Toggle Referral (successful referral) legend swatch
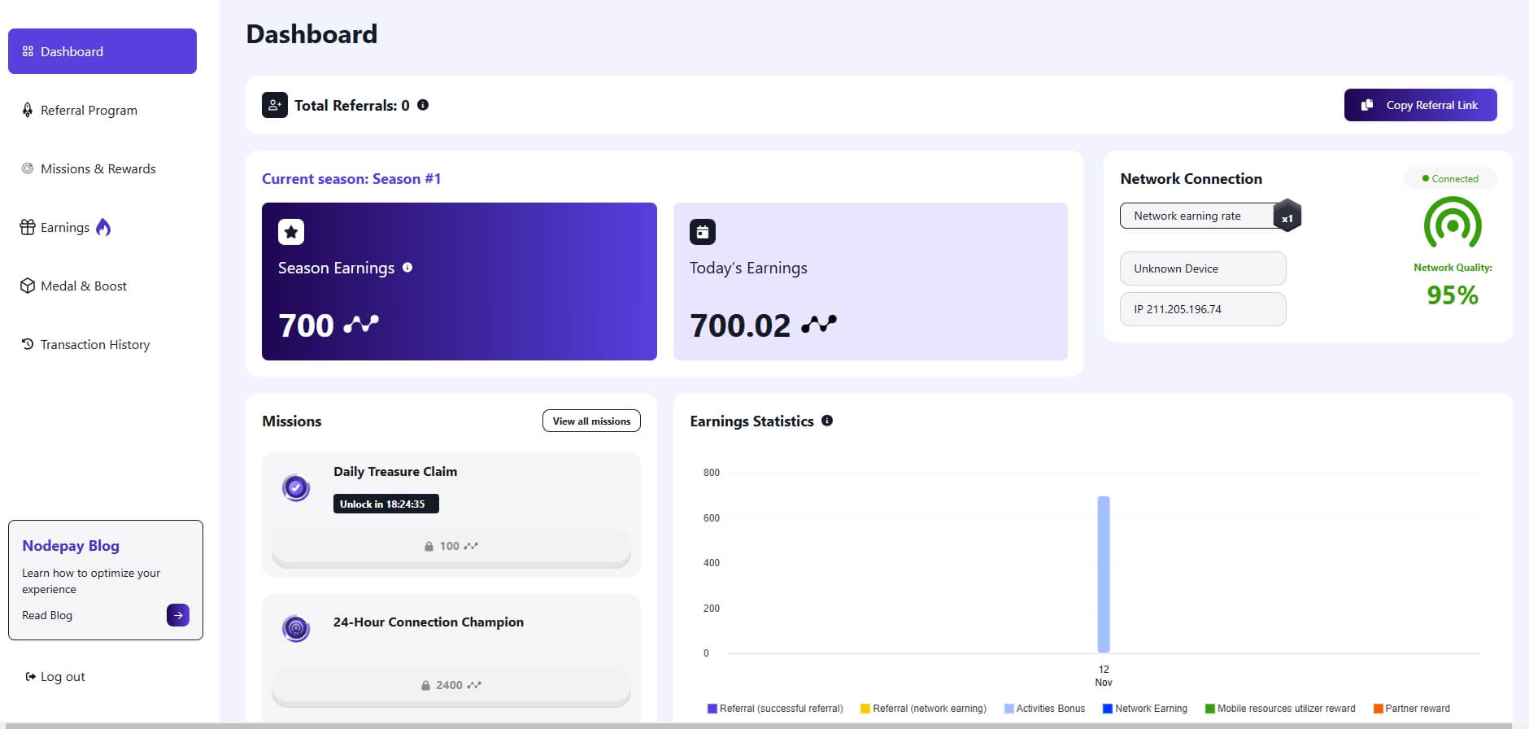 tap(712, 709)
